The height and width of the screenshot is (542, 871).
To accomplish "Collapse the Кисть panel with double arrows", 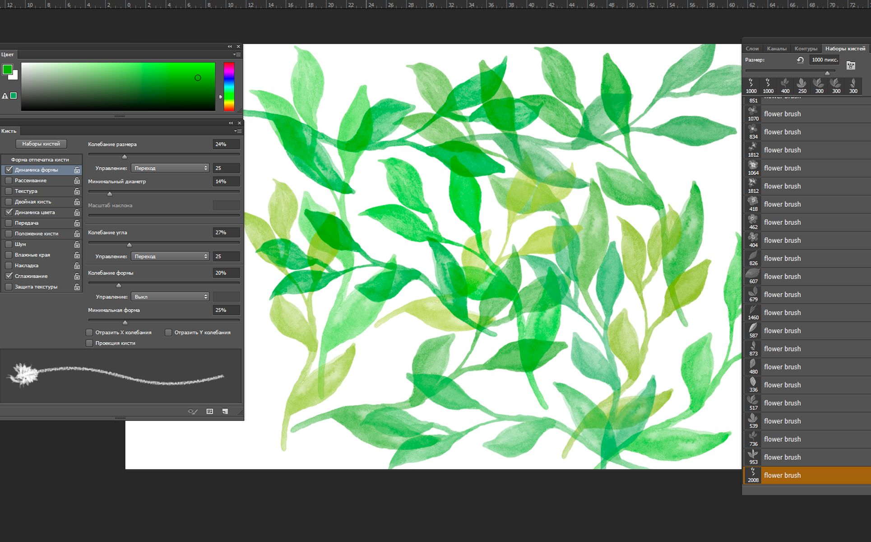I will (x=231, y=123).
